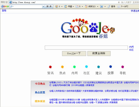Click the 寂寞全消除 button
This screenshot has width=139, height=107.
tap(99, 53)
